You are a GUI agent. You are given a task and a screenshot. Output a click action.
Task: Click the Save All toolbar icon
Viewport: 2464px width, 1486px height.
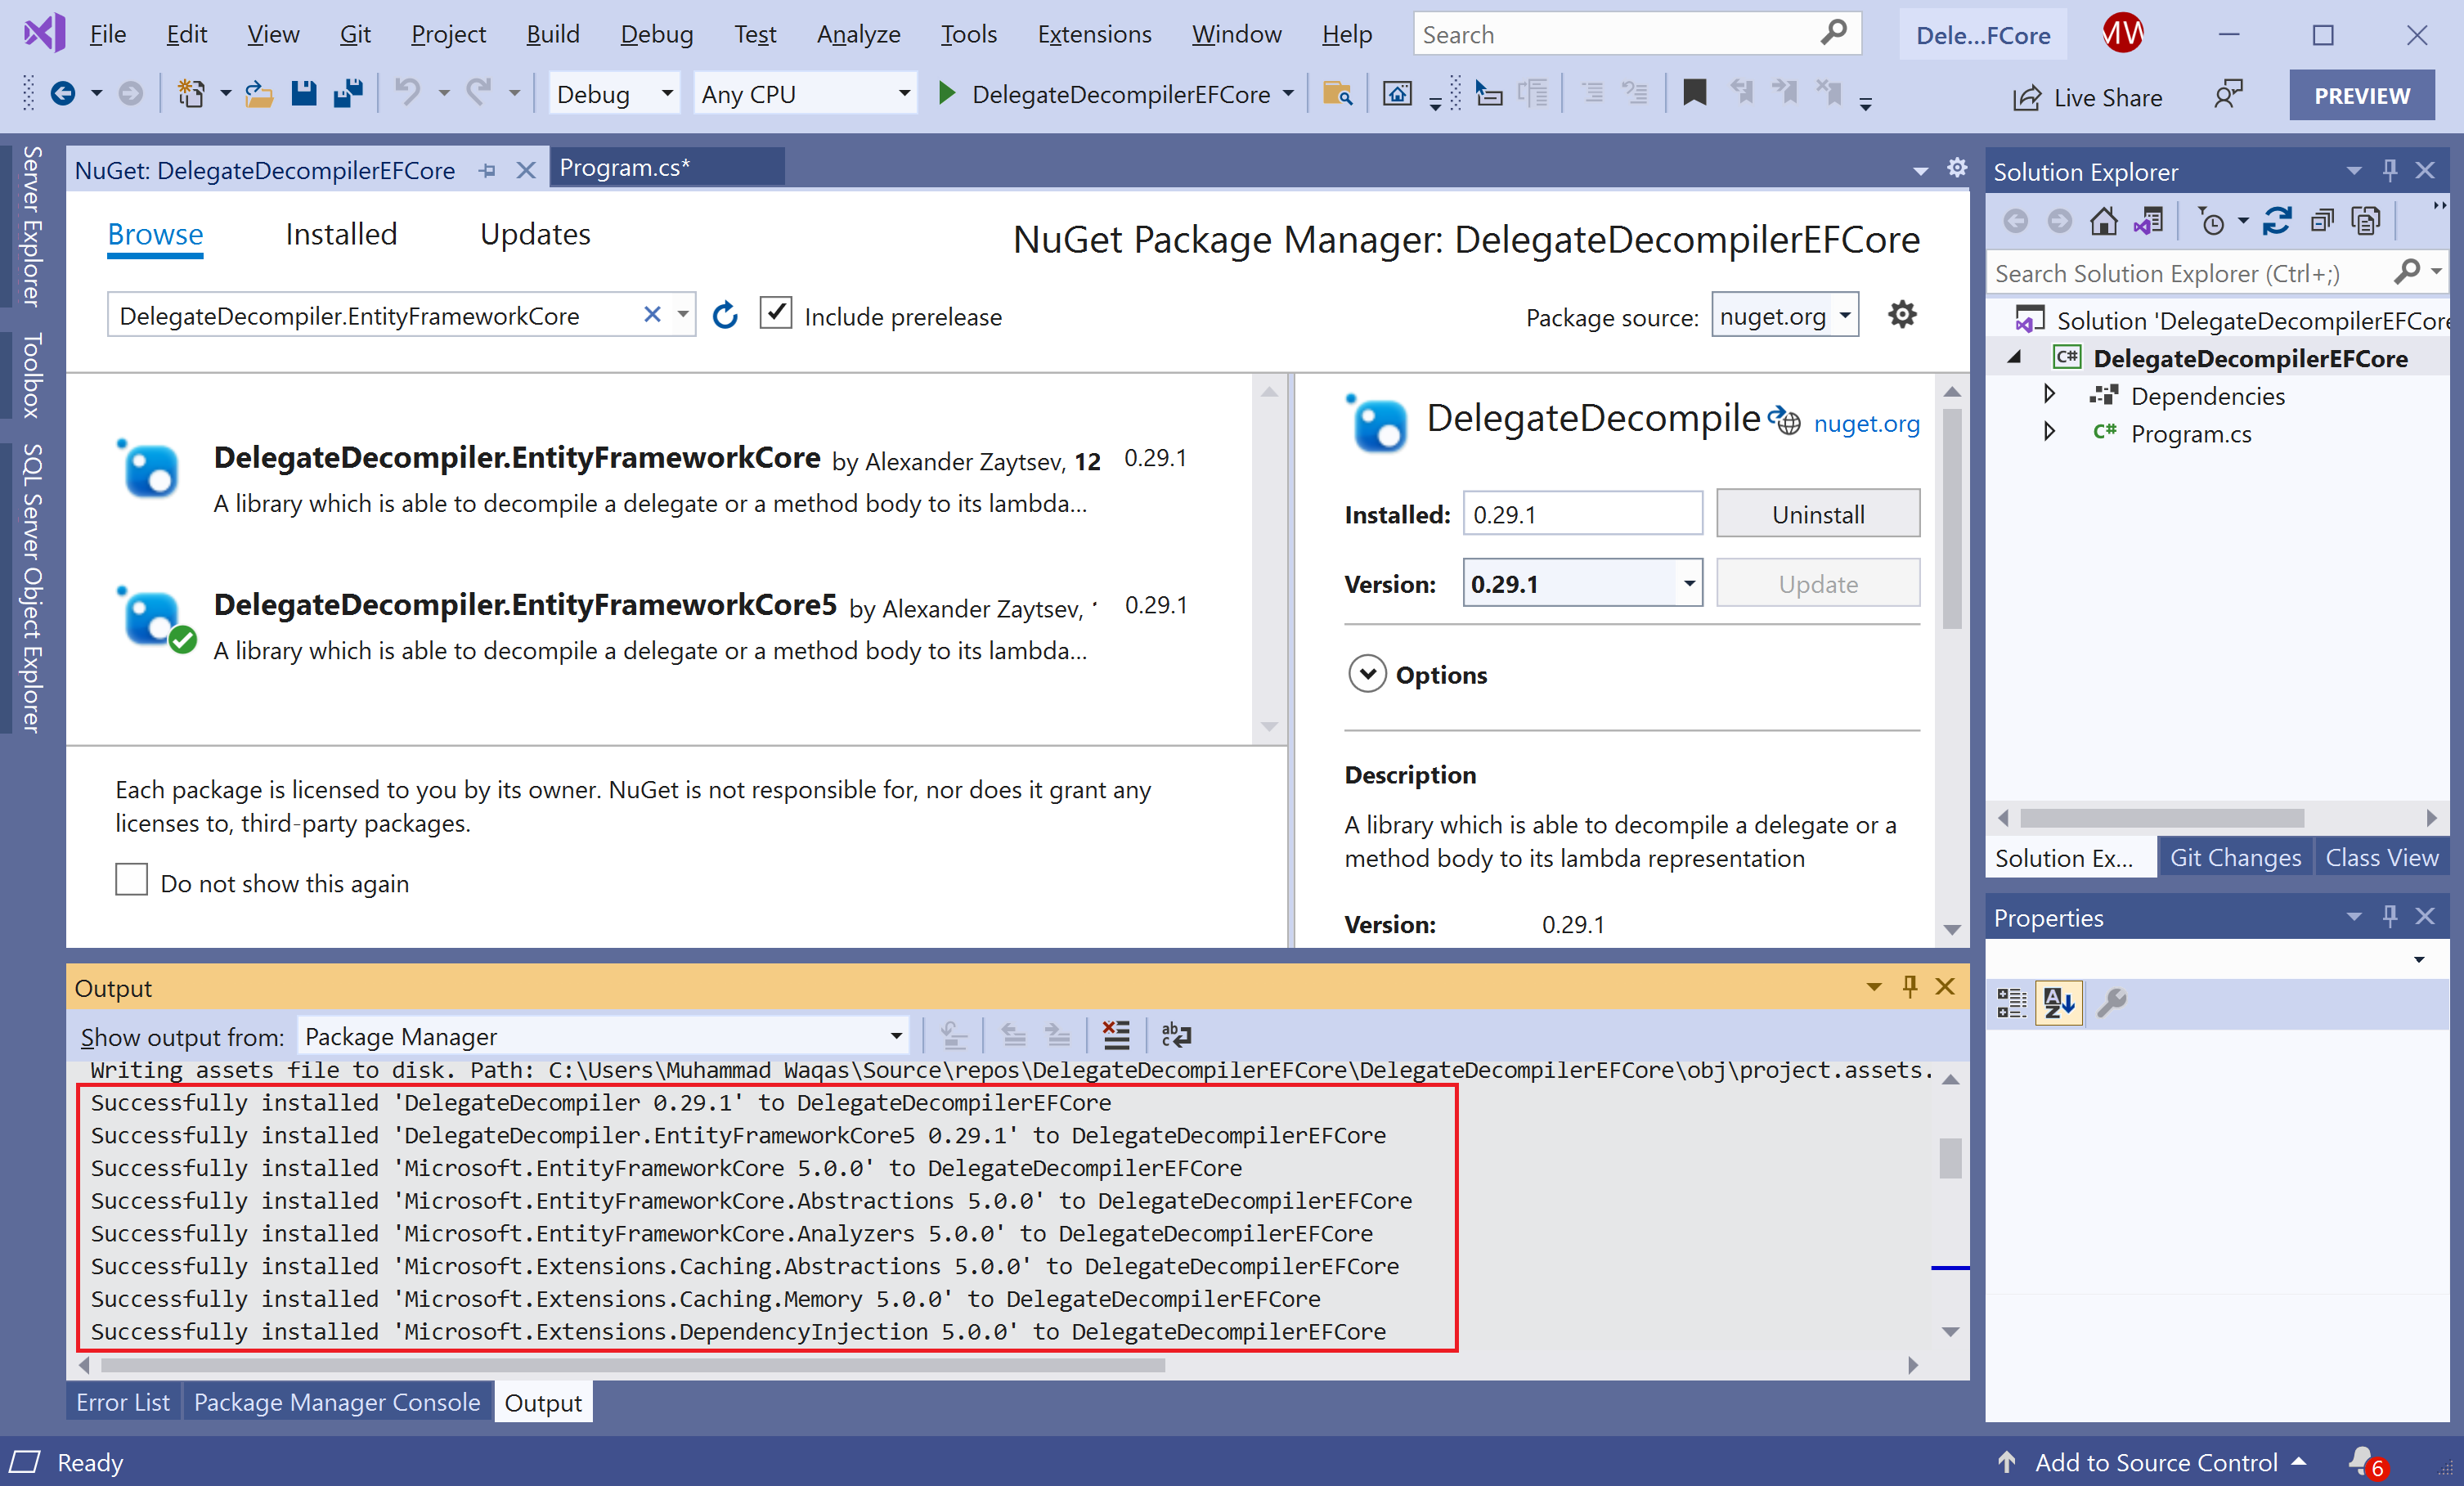click(x=348, y=94)
